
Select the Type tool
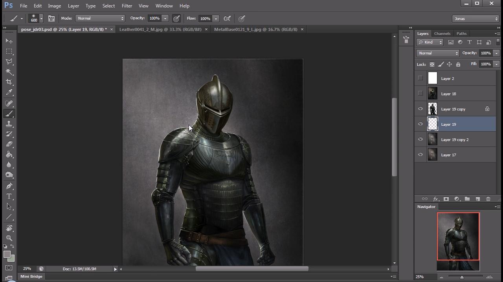pyautogui.click(x=9, y=196)
